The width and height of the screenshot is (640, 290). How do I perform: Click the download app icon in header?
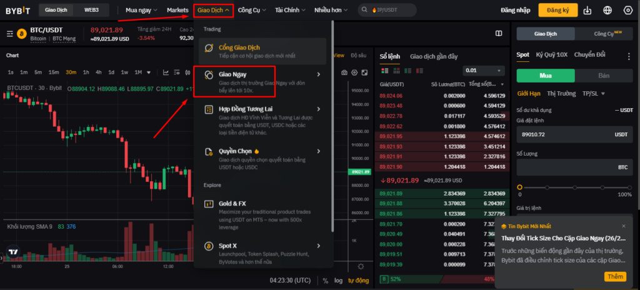click(x=587, y=11)
